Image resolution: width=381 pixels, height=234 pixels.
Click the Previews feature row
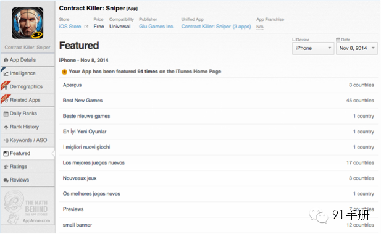pos(218,209)
